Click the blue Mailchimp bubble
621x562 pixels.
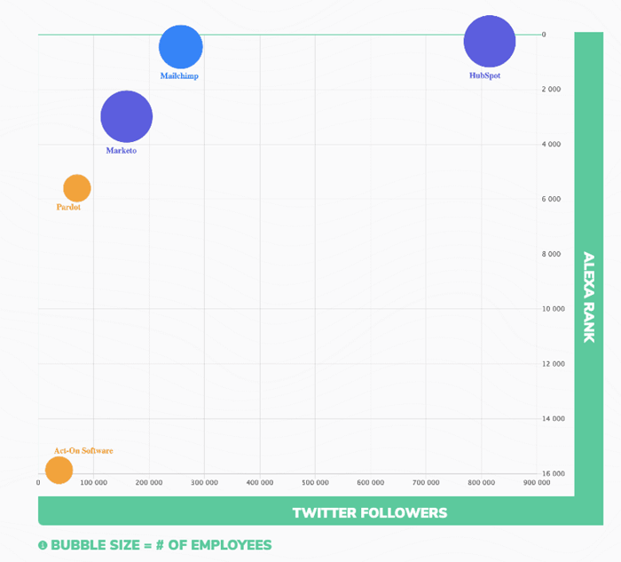click(x=181, y=47)
